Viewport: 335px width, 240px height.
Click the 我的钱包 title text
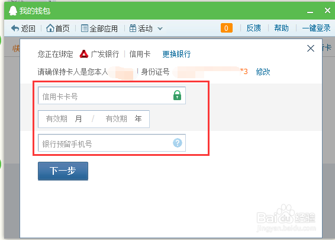35,11
